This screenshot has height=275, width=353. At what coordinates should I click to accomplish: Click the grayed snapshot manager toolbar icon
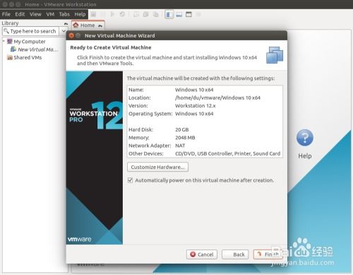[x=155, y=14]
